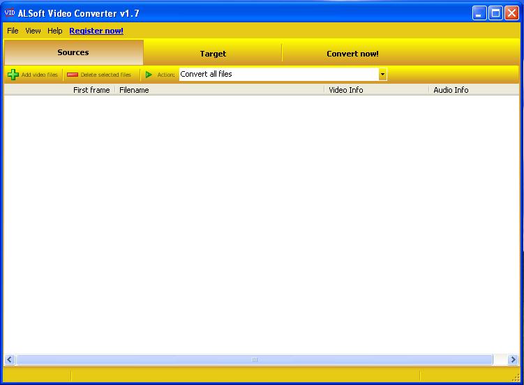Switch to the Sources tab
The height and width of the screenshot is (385, 524).
(73, 52)
